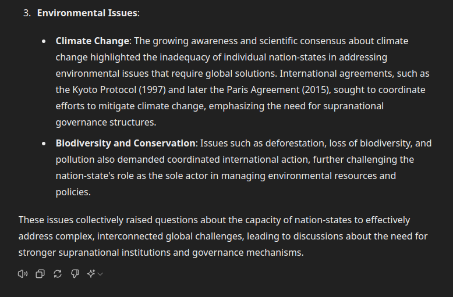
Task: Click the bullet point before 'Climate Change'
Action: [44, 41]
